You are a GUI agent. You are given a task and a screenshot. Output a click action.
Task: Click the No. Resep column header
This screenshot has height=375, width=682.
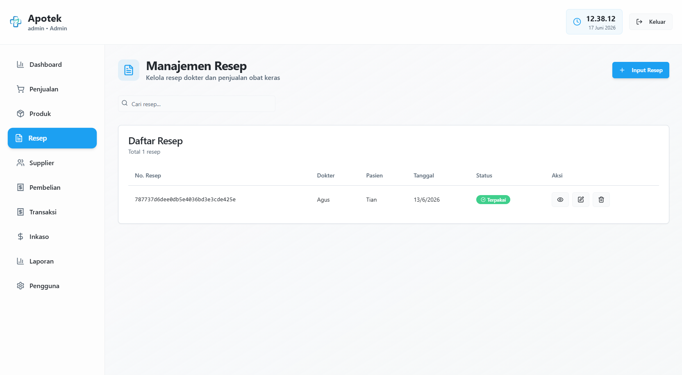pos(148,175)
